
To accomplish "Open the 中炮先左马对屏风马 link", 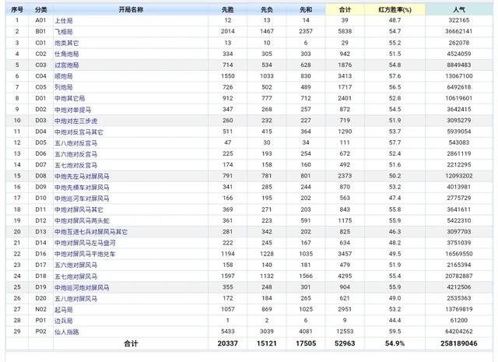I will click(x=82, y=176).
